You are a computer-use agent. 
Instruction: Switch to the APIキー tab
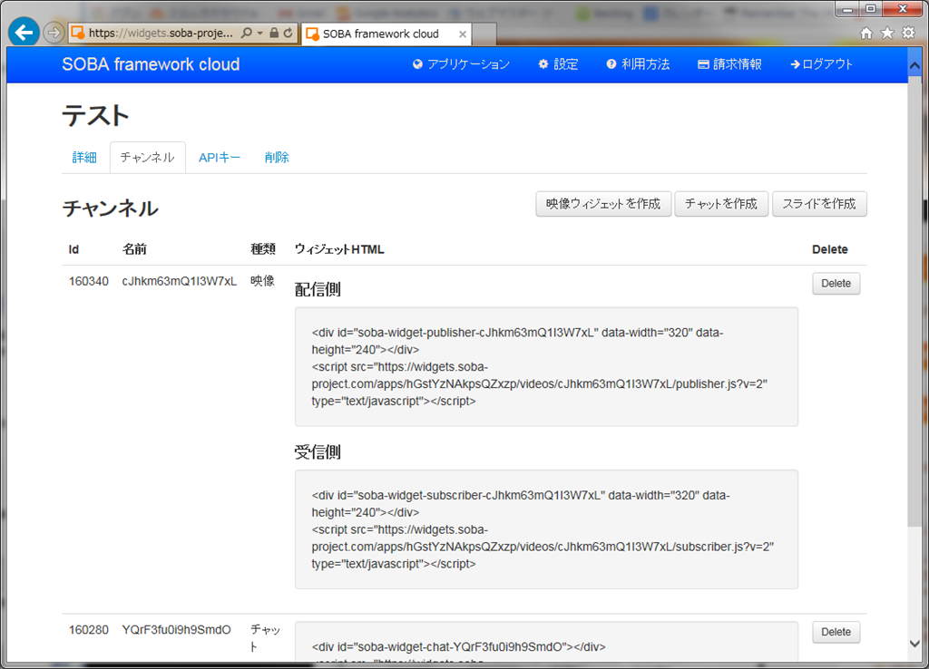(x=220, y=158)
